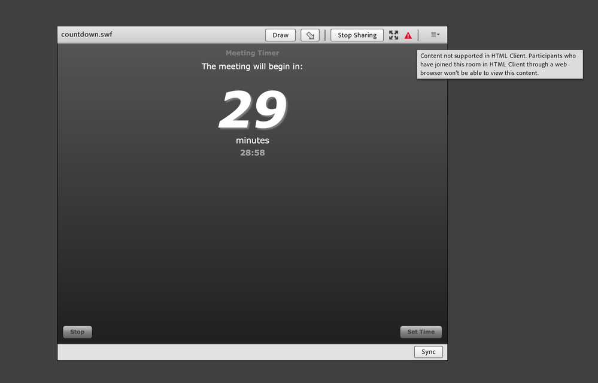Viewport: 598px width, 383px height.
Task: Click the 28:58 time readout
Action: pos(253,153)
